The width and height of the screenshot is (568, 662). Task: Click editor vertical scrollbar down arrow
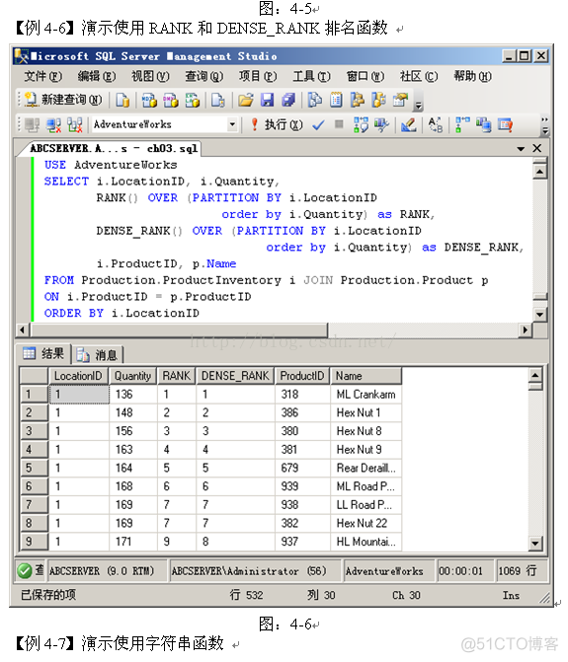pos(539,314)
